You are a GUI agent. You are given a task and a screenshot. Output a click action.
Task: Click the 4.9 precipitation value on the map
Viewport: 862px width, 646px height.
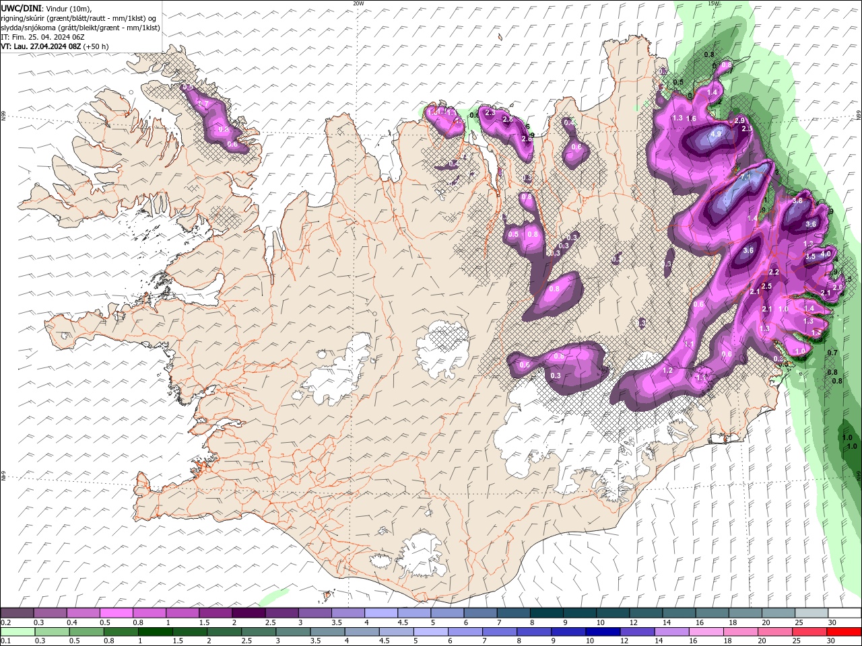click(x=716, y=134)
